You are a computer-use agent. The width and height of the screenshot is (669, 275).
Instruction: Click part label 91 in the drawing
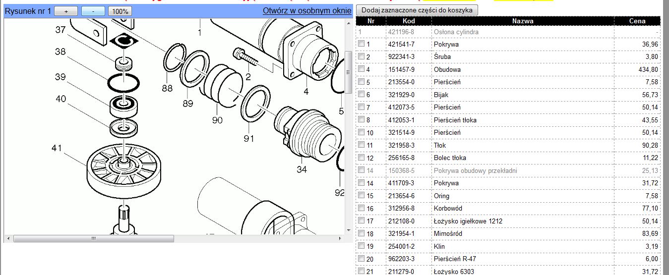click(x=249, y=139)
